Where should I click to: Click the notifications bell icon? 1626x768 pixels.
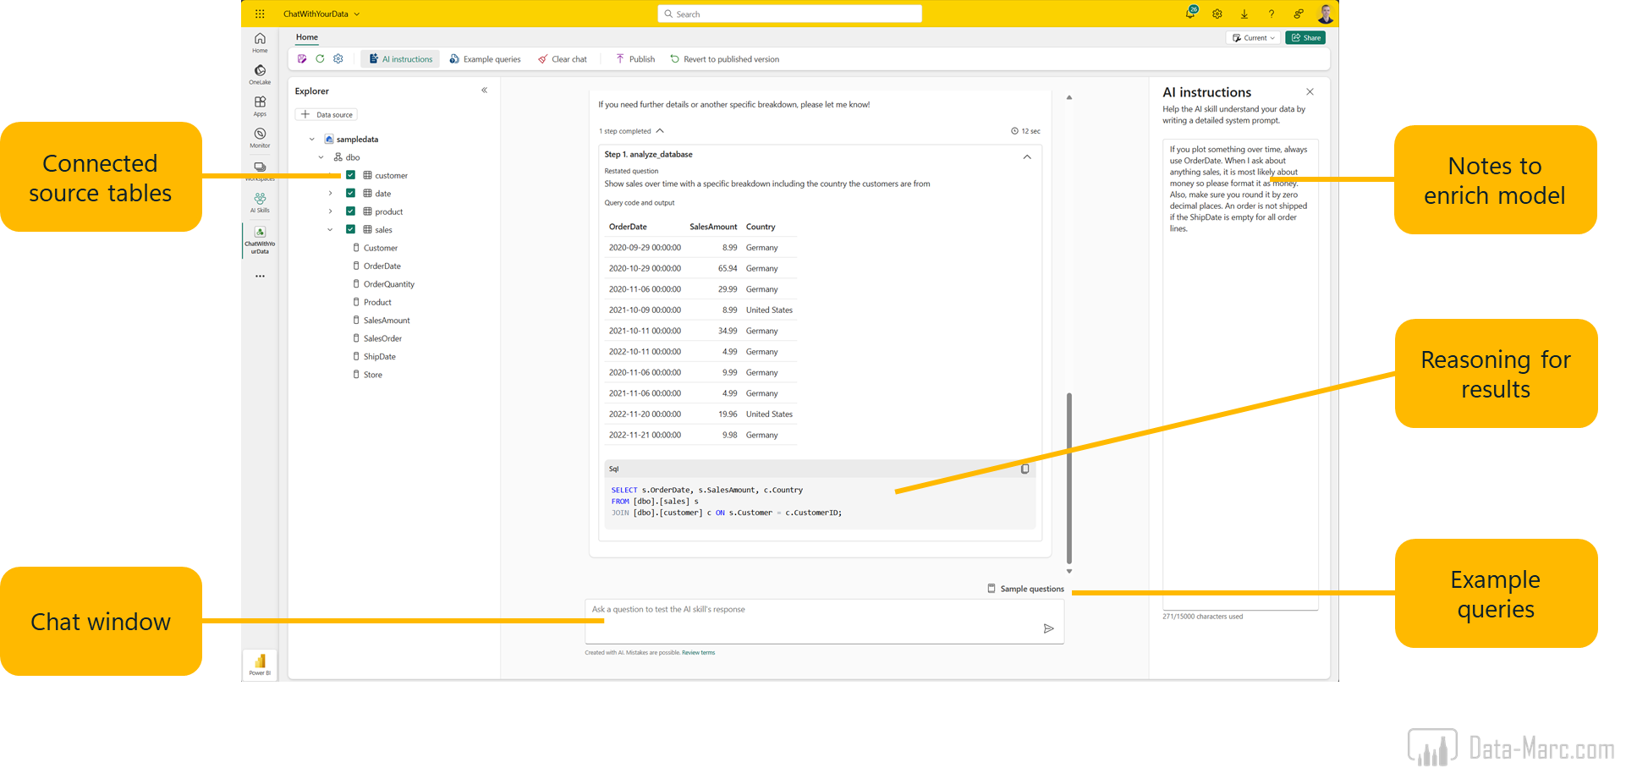tap(1190, 14)
